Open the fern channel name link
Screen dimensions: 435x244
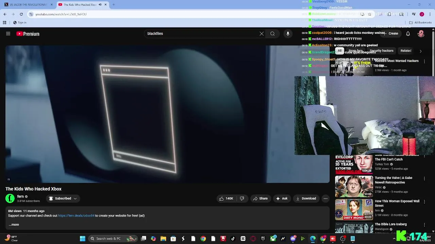click(20, 197)
